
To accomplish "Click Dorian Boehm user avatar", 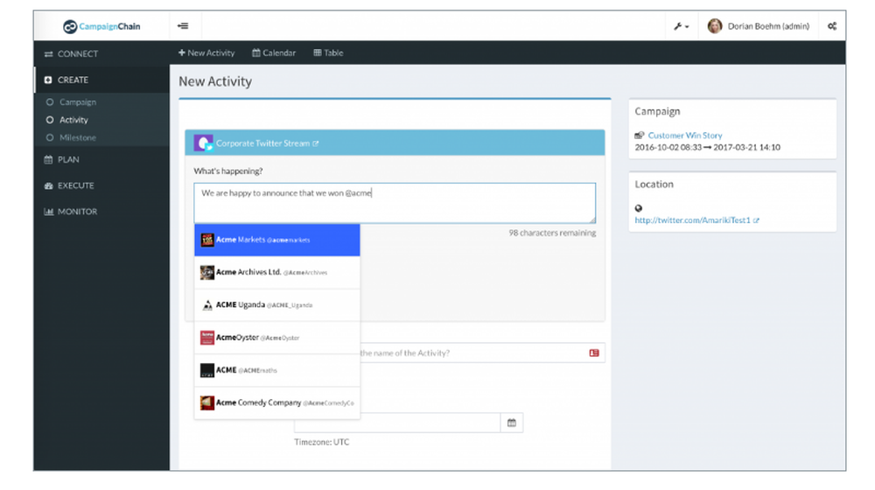I will [x=714, y=26].
